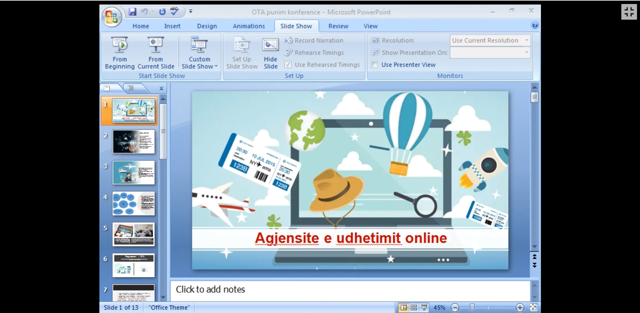Start slide show From Current Slide
Screen dimensions: 640x313
coord(156,53)
